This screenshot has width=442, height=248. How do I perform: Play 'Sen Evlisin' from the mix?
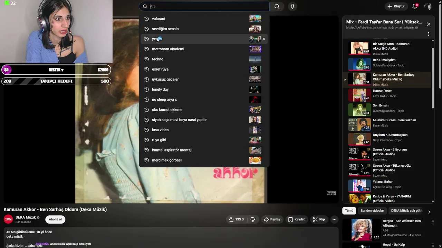[x=387, y=109]
